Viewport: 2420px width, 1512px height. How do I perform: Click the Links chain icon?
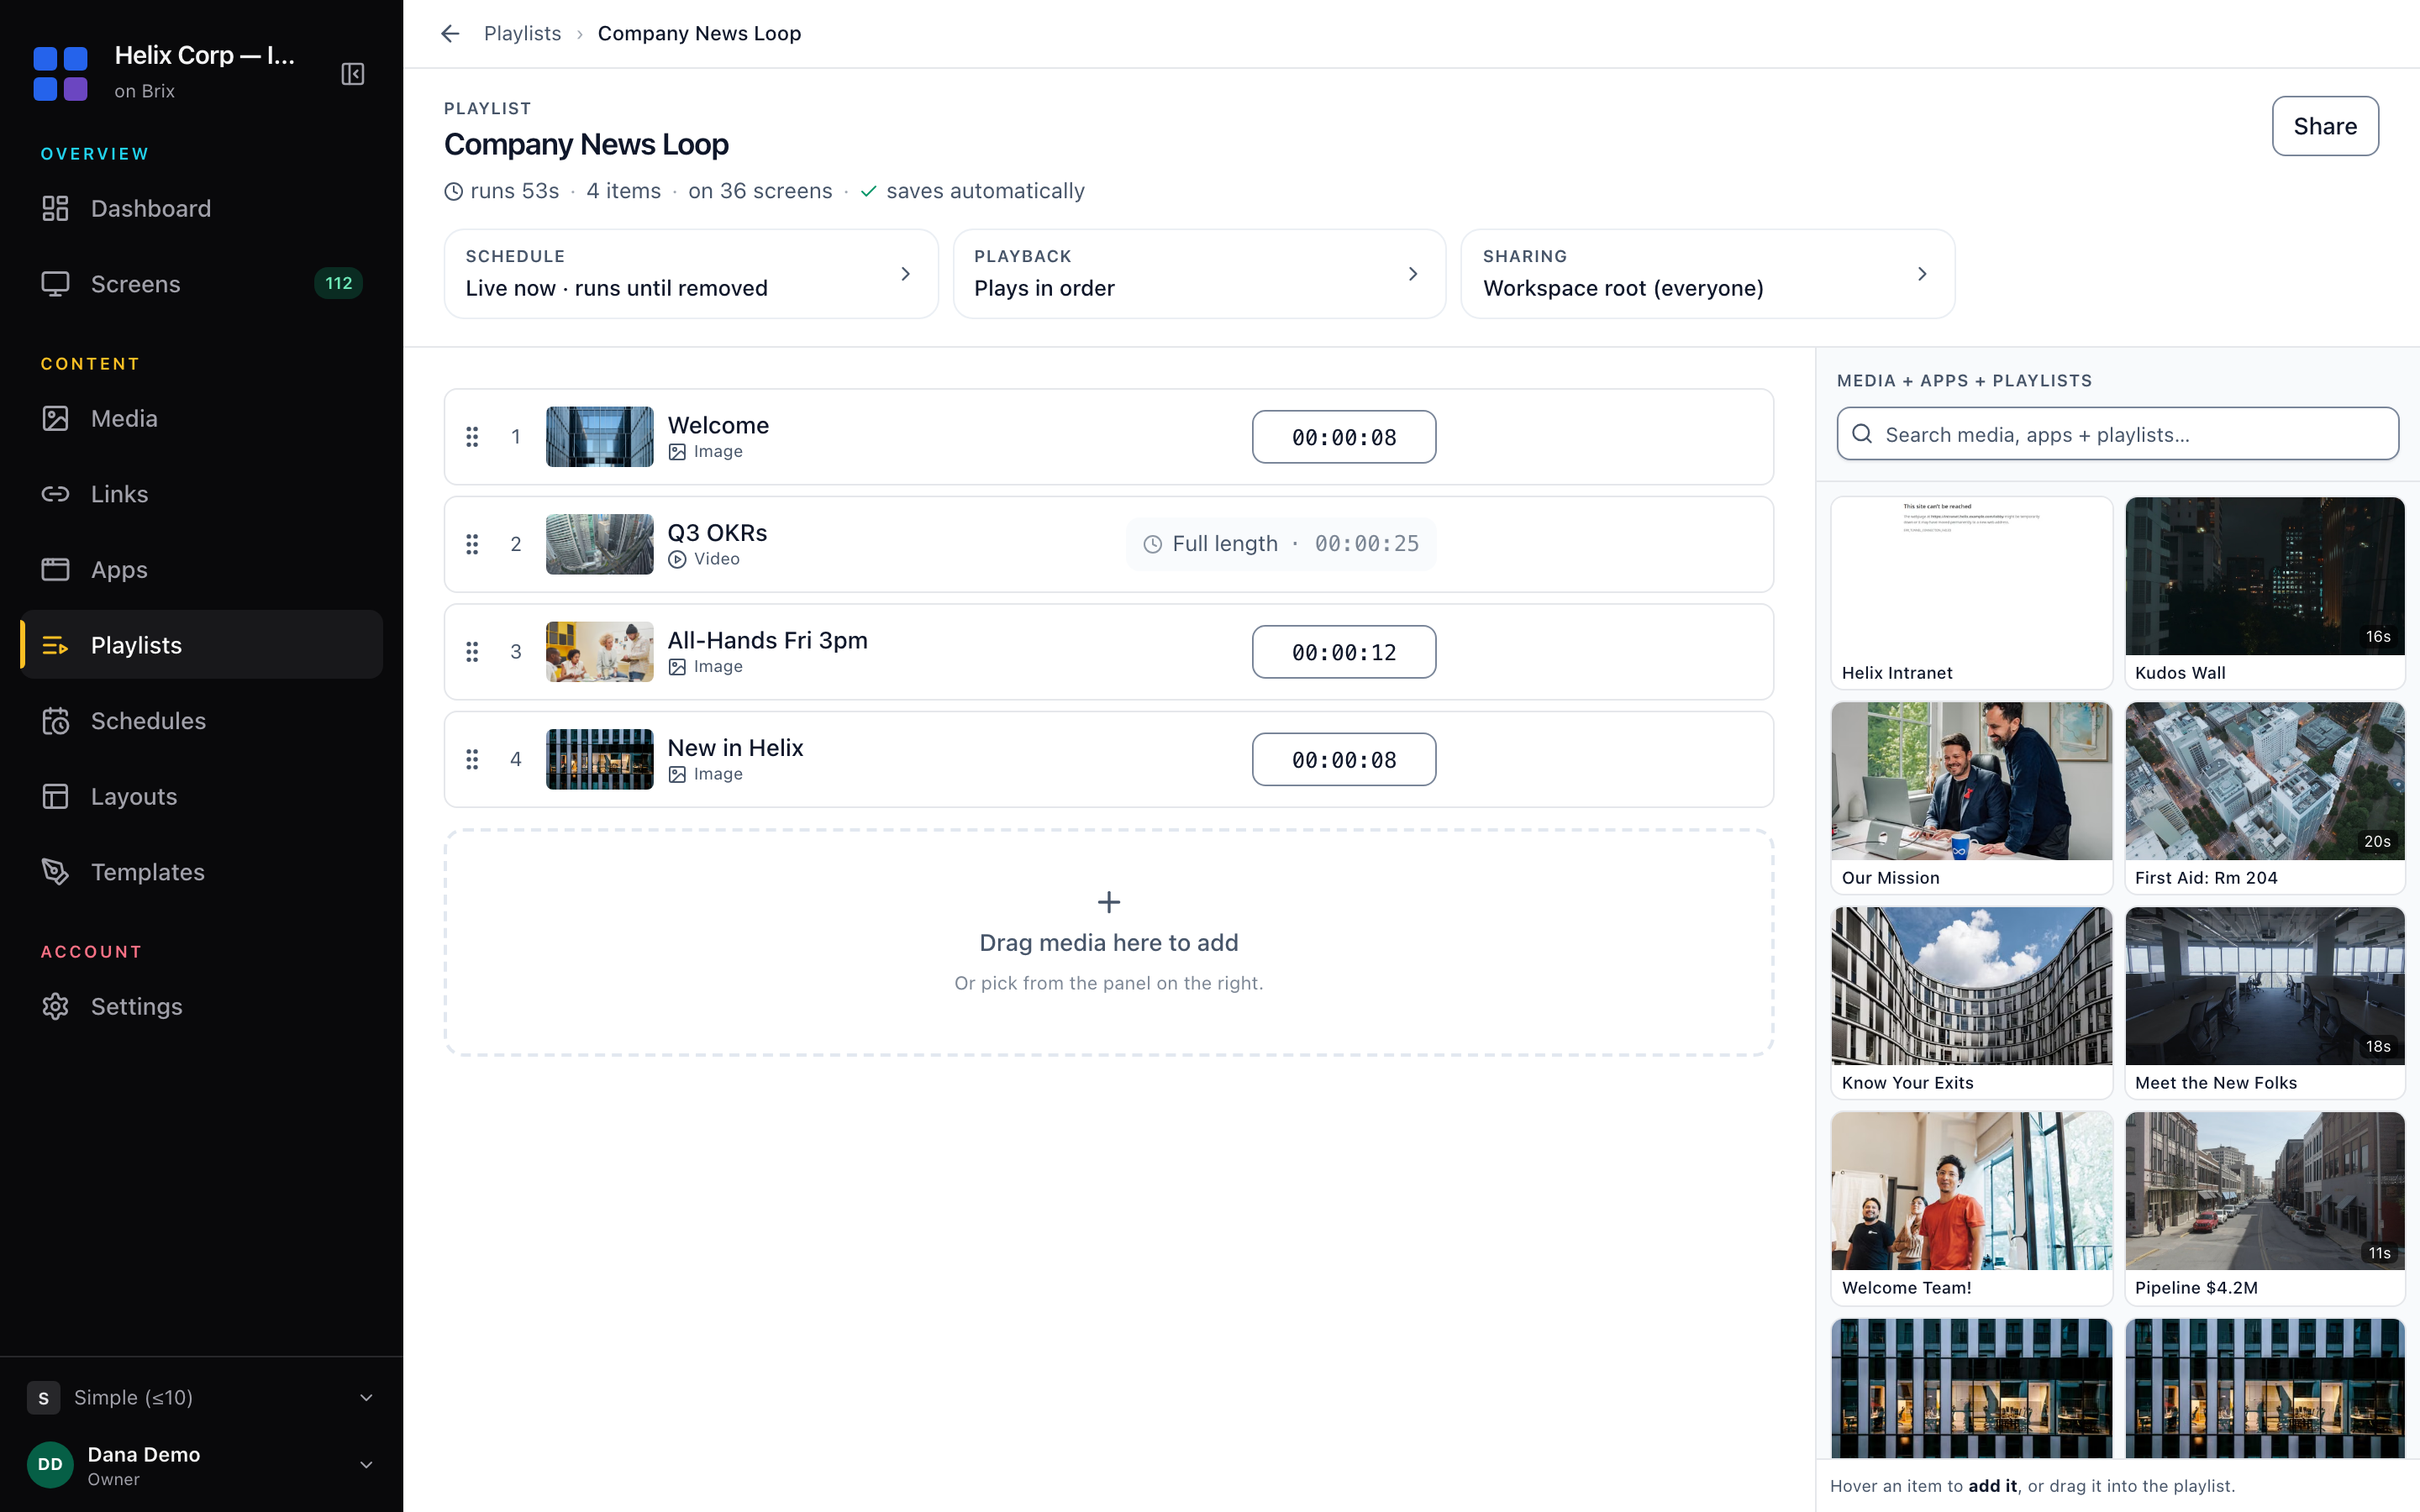click(x=55, y=494)
